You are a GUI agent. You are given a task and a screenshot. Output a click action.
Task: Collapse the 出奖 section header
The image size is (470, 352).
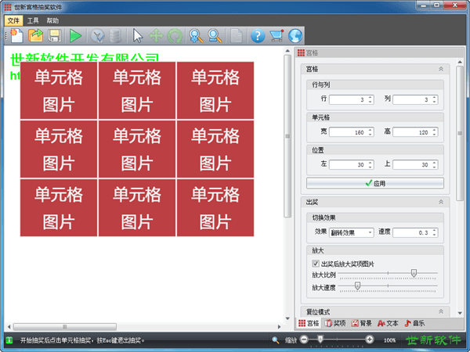441,202
